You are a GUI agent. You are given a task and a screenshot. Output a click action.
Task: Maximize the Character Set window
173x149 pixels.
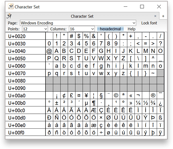(142, 6)
